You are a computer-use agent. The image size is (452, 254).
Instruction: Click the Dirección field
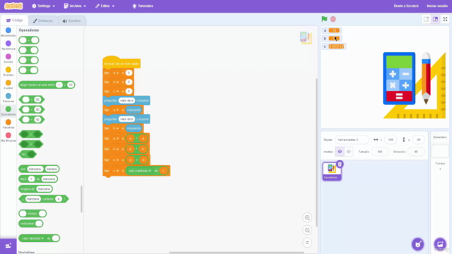coord(416,152)
